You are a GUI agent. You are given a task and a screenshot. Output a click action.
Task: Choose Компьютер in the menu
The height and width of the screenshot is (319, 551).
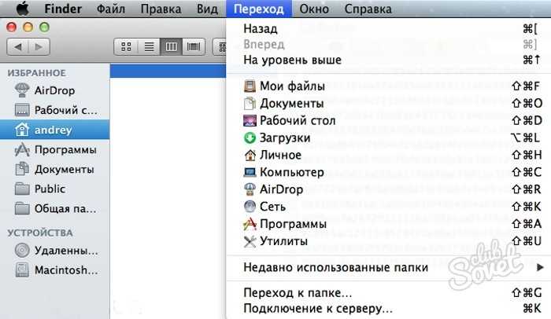tap(388, 172)
